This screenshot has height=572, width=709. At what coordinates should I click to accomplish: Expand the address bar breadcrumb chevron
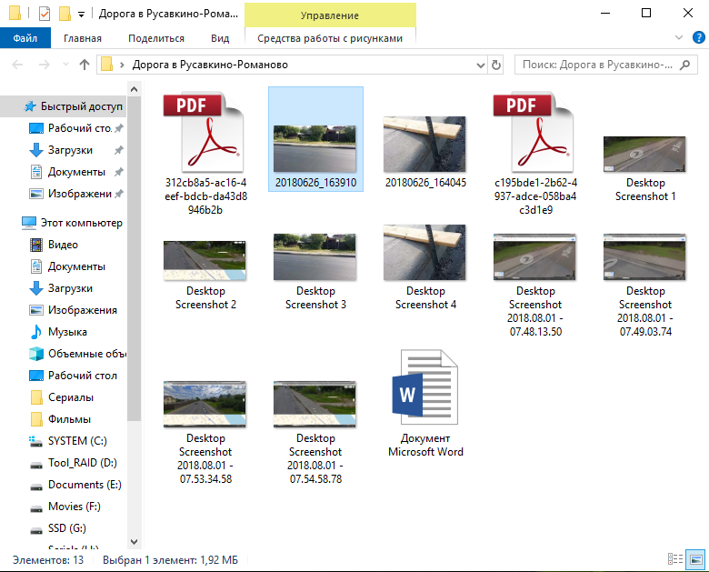(122, 65)
